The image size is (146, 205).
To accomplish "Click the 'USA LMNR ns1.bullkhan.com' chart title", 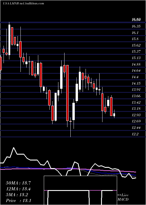I will [x=24, y=4].
